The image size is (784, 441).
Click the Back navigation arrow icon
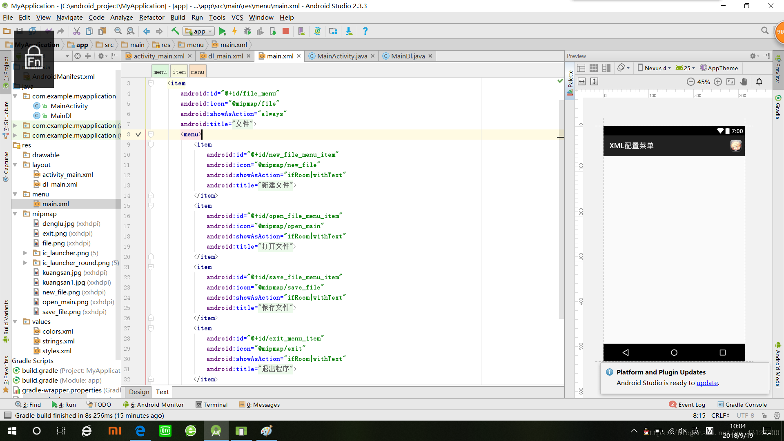pyautogui.click(x=147, y=31)
